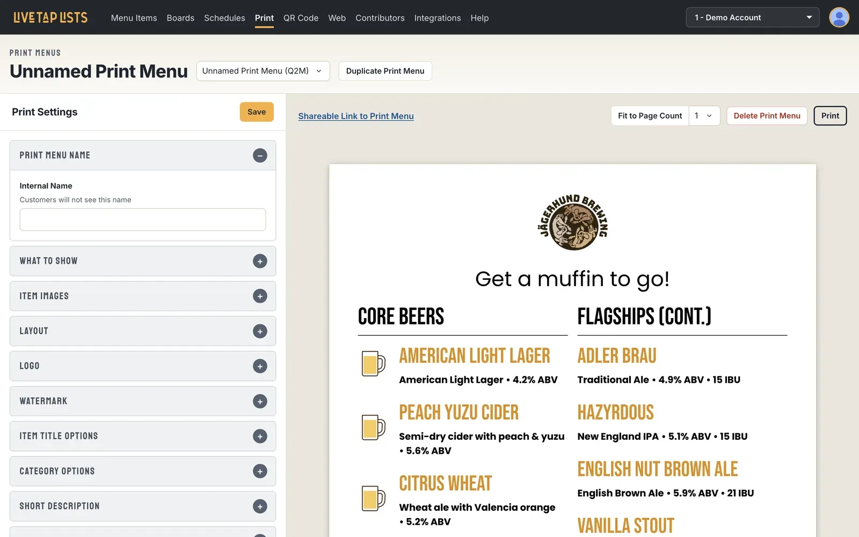
Task: Open the user profile avatar
Action: (x=839, y=17)
